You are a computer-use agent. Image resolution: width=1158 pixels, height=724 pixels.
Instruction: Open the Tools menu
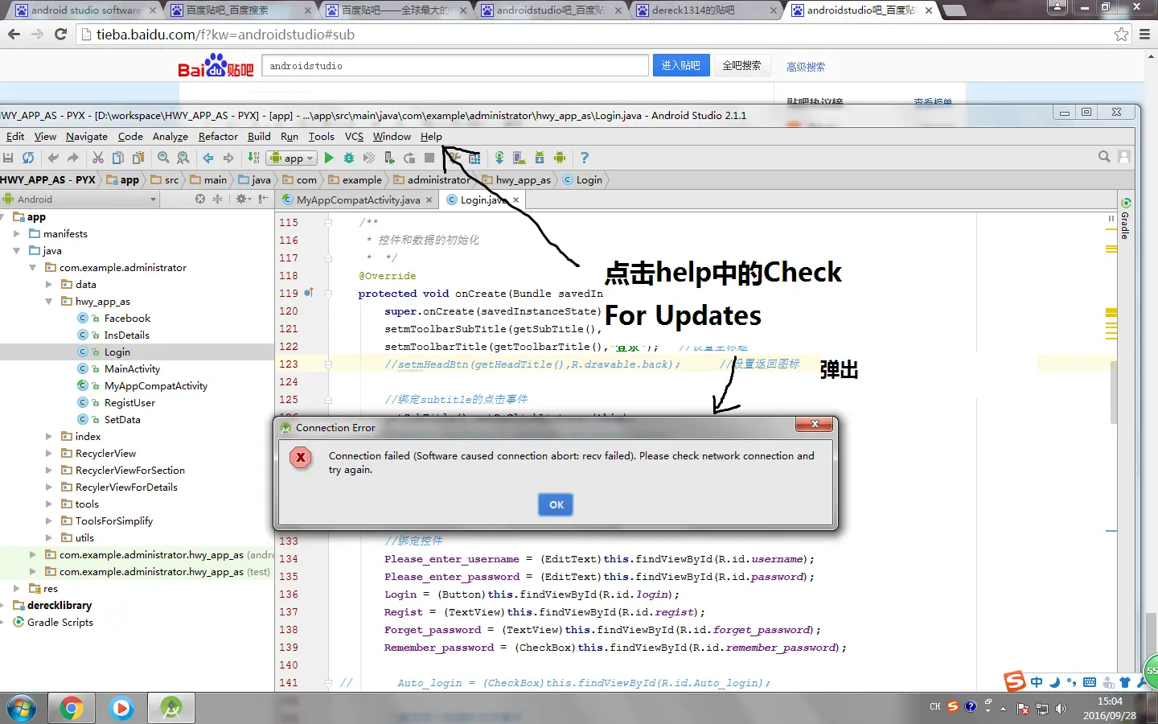(321, 137)
